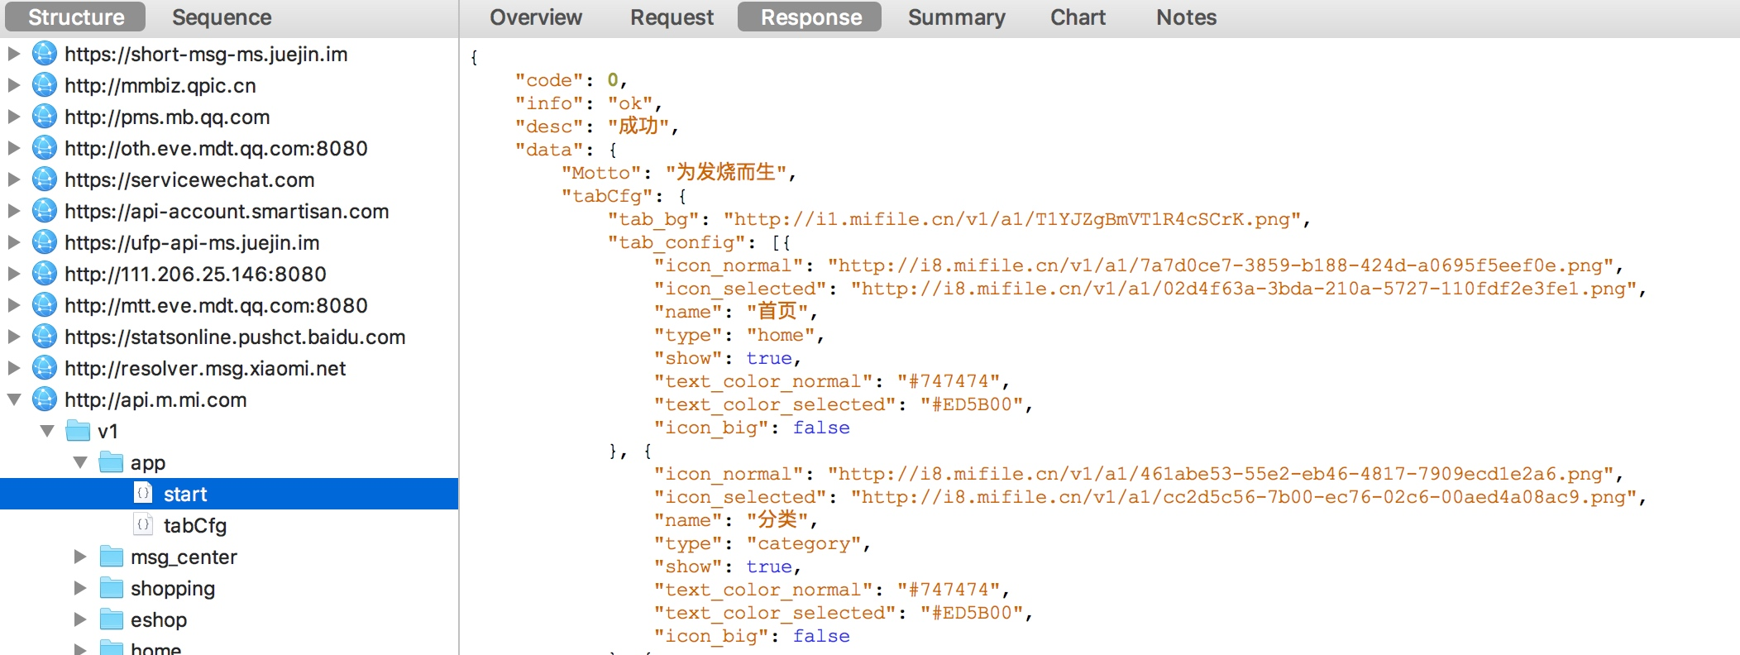The width and height of the screenshot is (1740, 655).
Task: Expand the mmbiz.qpic.cn host node
Action: (x=14, y=85)
